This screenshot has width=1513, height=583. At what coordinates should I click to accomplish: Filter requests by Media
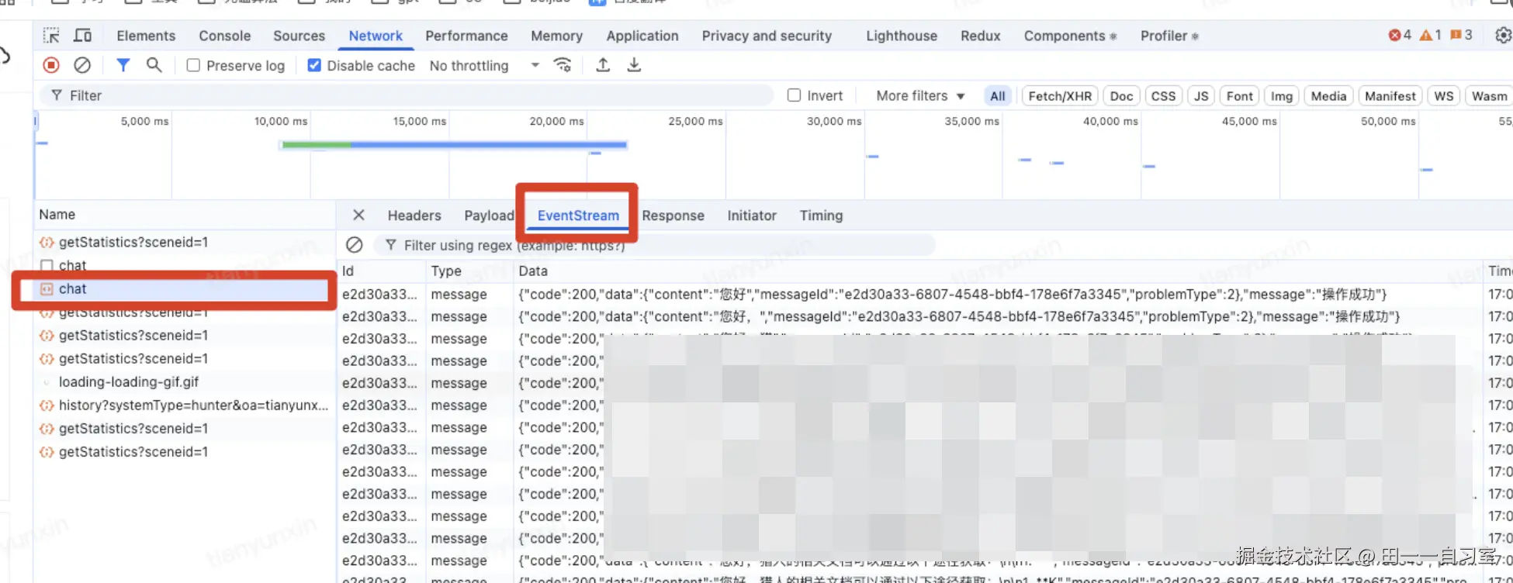tap(1329, 96)
